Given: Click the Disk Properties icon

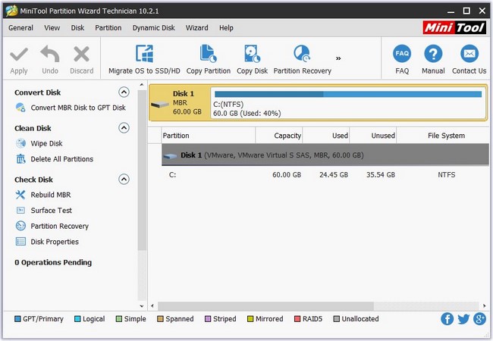Looking at the screenshot, I should (x=20, y=242).
